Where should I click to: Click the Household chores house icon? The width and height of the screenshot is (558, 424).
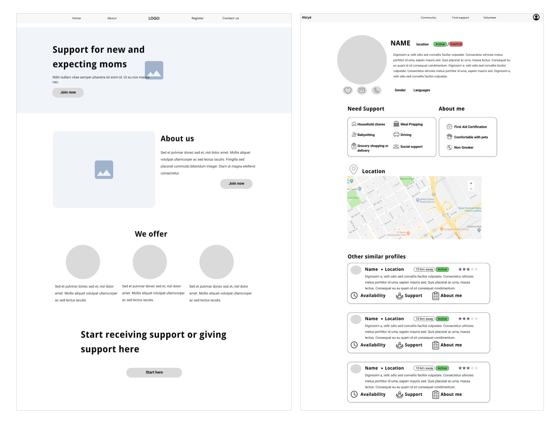[x=354, y=124]
